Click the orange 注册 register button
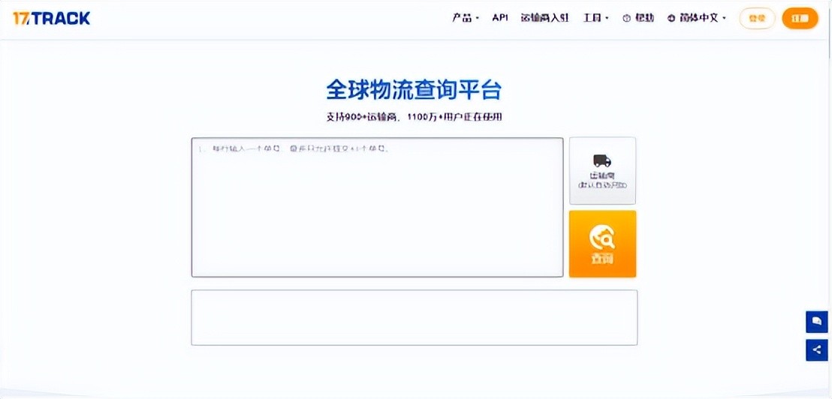Screen dimensions: 832x399 [800, 19]
